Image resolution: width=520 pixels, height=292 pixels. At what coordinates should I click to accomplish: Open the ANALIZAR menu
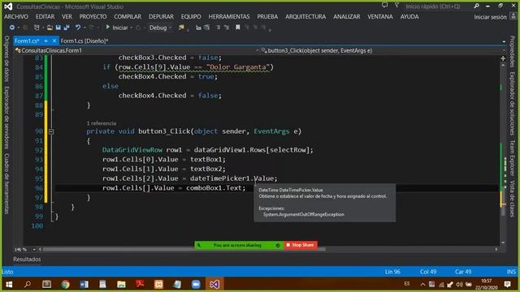click(x=347, y=16)
